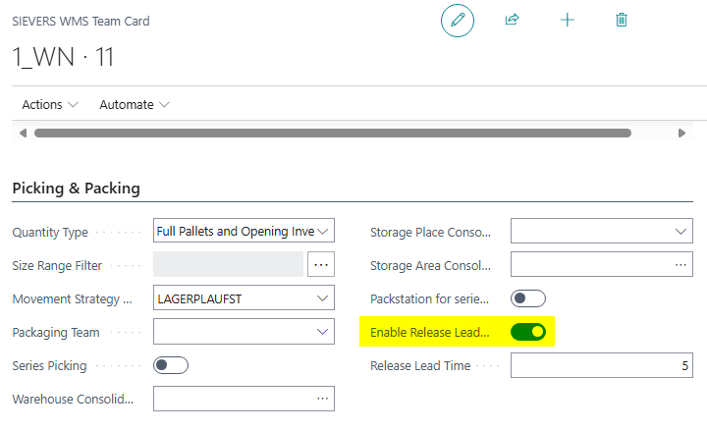Expand the Packaging Team dropdown
Viewport: 707px width, 431px height.
coord(324,332)
